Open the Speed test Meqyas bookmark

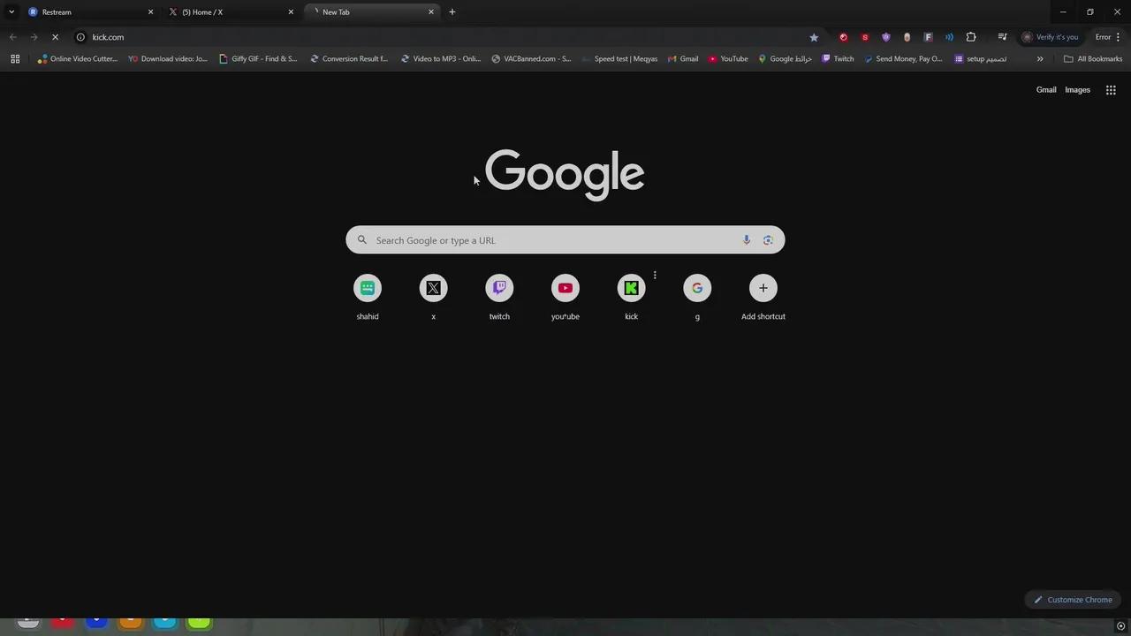pyautogui.click(x=619, y=59)
